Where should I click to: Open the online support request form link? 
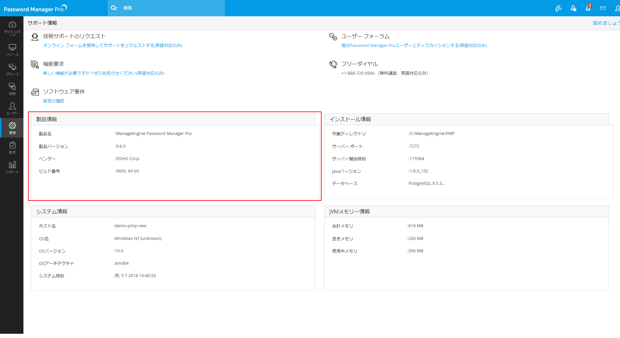coord(113,45)
